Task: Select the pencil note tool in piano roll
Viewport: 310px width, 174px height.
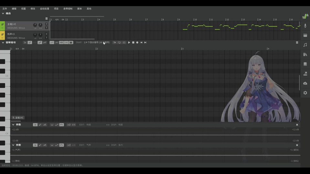Action: [x=30, y=43]
